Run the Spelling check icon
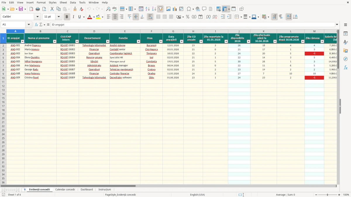The width and height of the screenshot is (351, 197). point(115,9)
